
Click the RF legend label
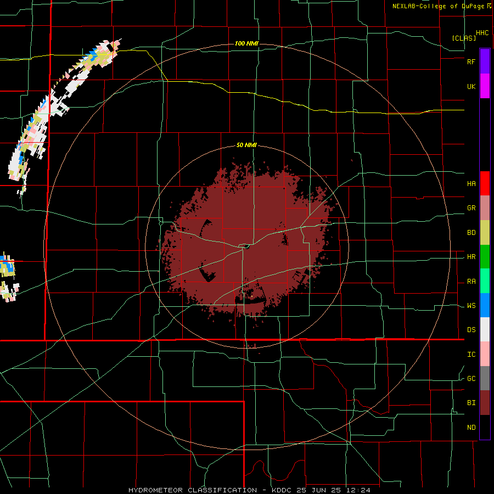click(x=471, y=61)
